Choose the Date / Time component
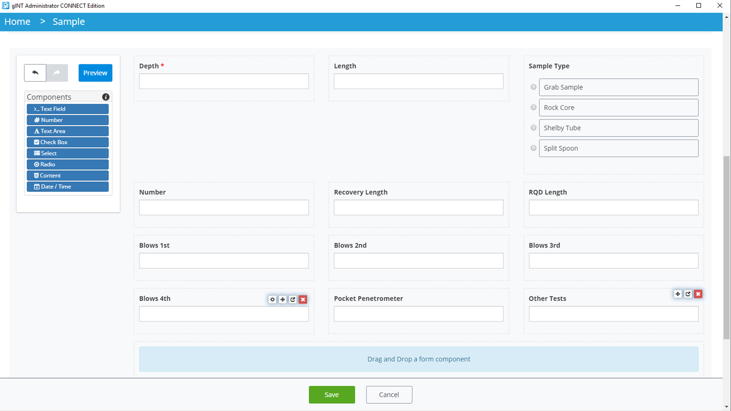Screen dimensions: 731x411 (68, 186)
